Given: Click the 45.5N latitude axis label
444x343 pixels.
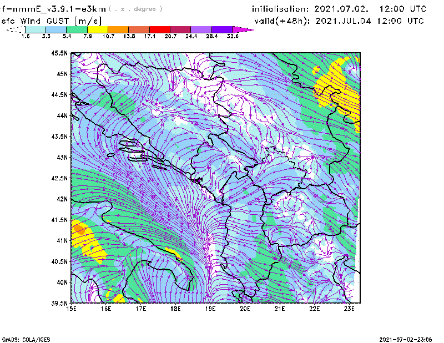Looking at the screenshot, I should coord(59,53).
